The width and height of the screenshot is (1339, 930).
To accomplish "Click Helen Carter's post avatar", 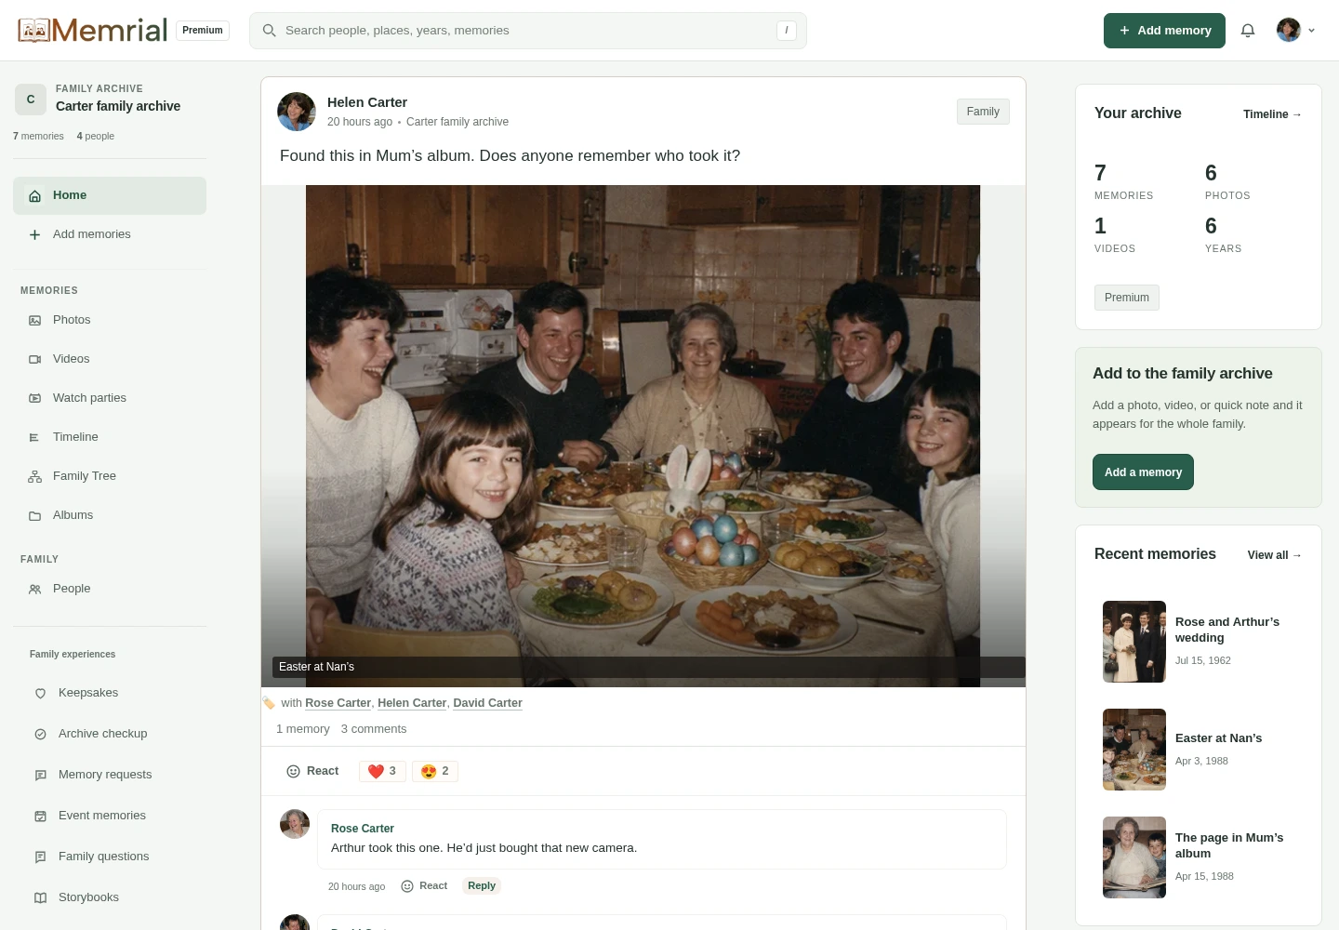I will (297, 112).
